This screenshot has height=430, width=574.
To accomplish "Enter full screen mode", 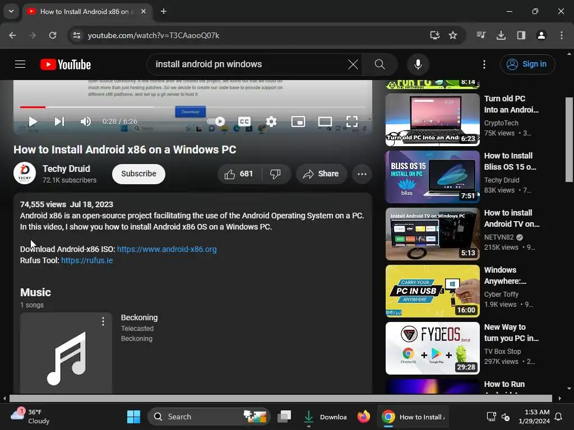I will coord(352,121).
